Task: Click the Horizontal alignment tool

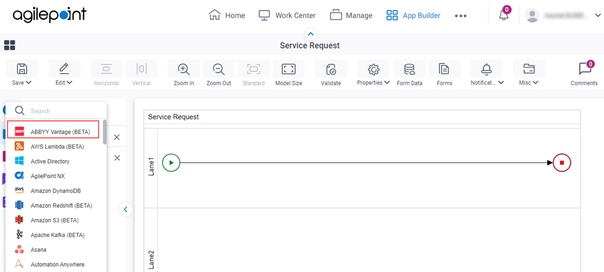Action: click(x=107, y=74)
